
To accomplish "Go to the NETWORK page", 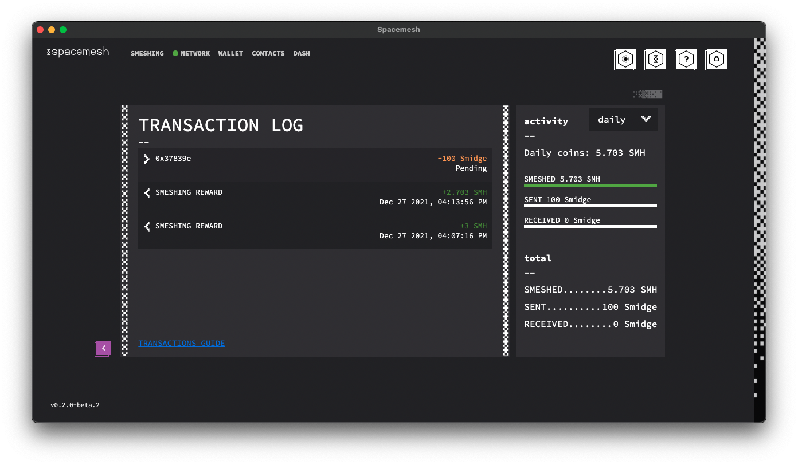I will (x=195, y=53).
